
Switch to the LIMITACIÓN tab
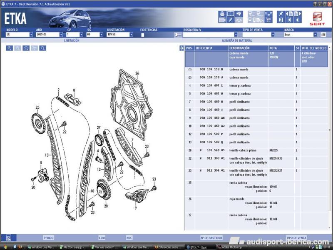pos(72,40)
